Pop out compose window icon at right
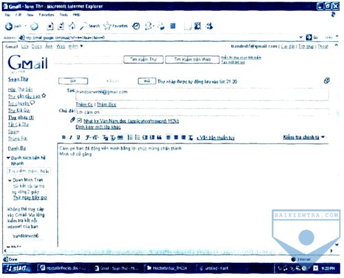The image size is (344, 278). click(x=327, y=81)
